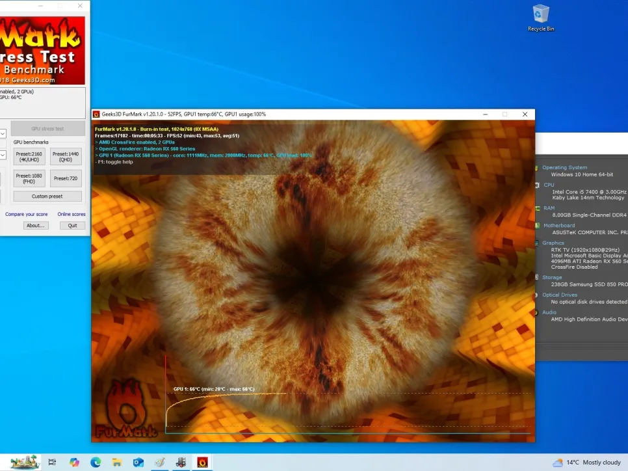Open the Storage section in Speccy
The width and height of the screenshot is (628, 471).
[552, 277]
